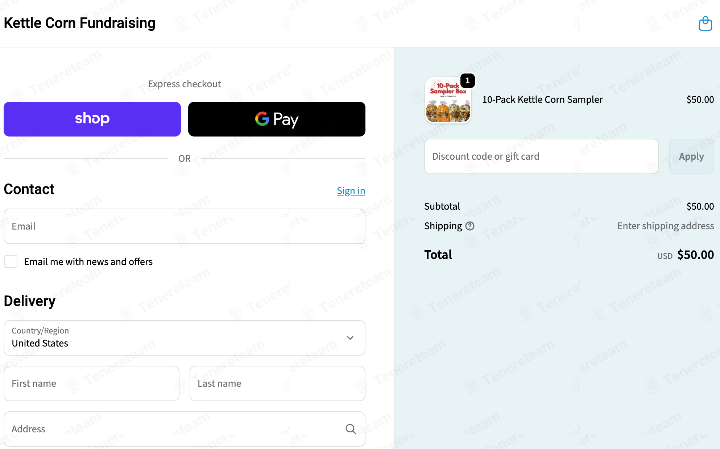Tick Email me with news and offers
720x449 pixels.
pyautogui.click(x=11, y=261)
